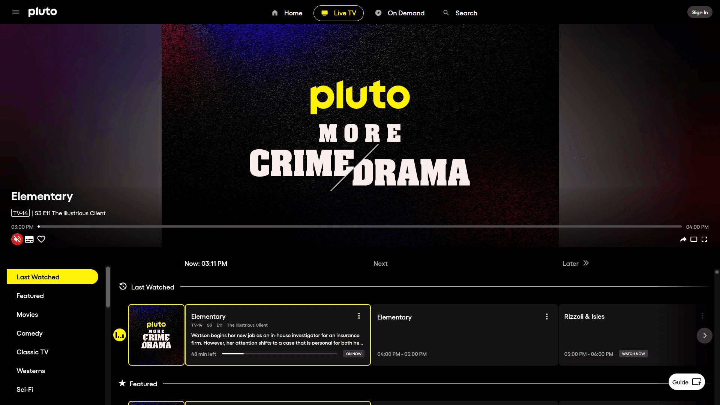The image size is (720, 405).
Task: Select the Comedy category
Action: click(x=29, y=333)
